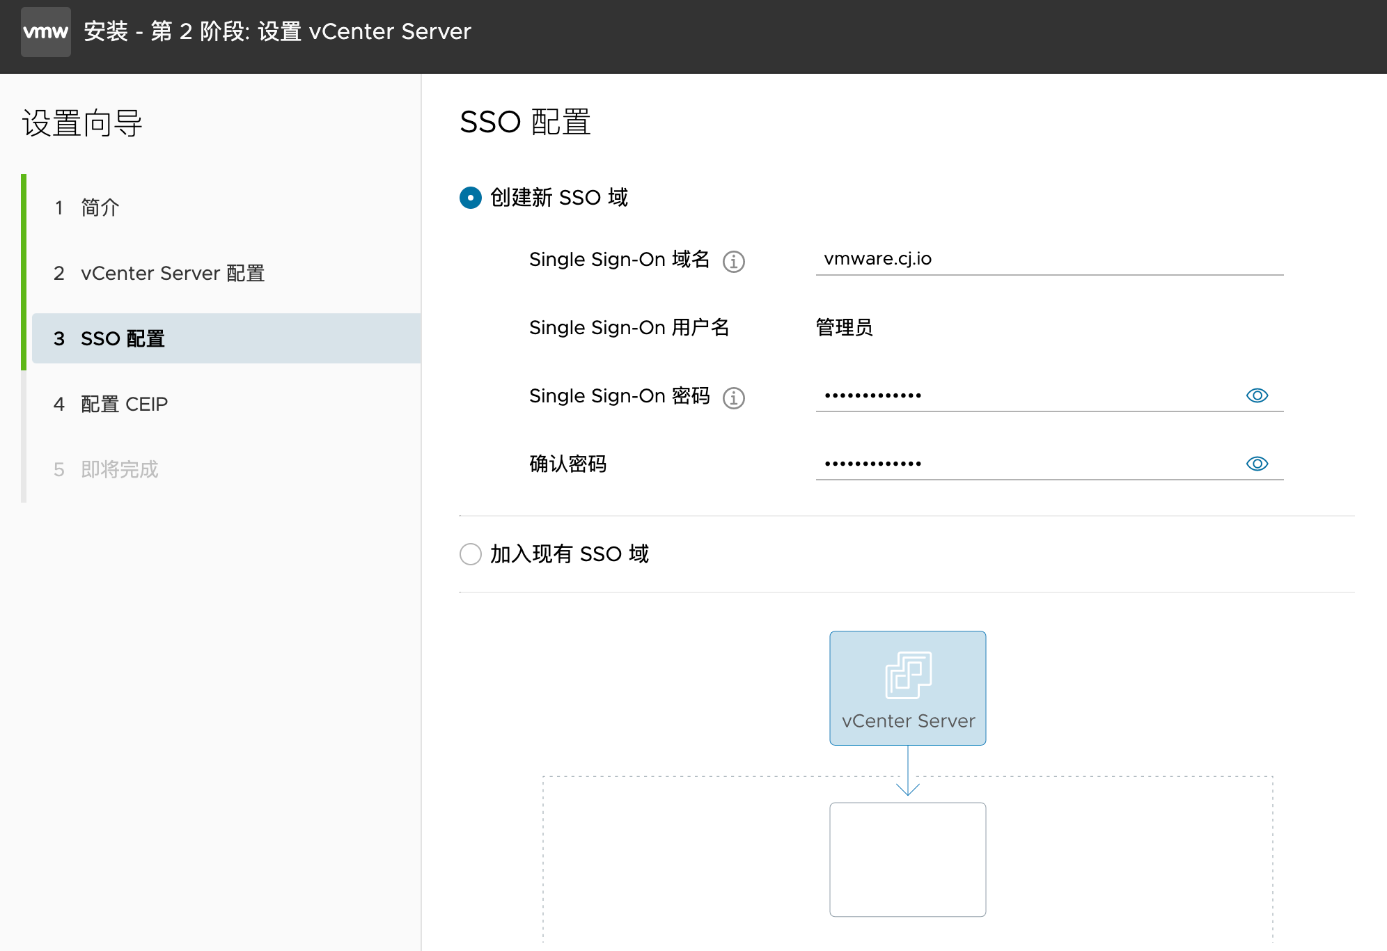Image resolution: width=1387 pixels, height=951 pixels.
Task: Click info icon next to SSO domain name
Action: point(733,261)
